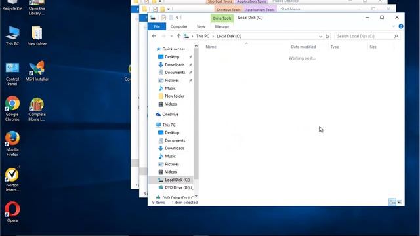
Task: Select Downloads under This PC
Action: 175,148
